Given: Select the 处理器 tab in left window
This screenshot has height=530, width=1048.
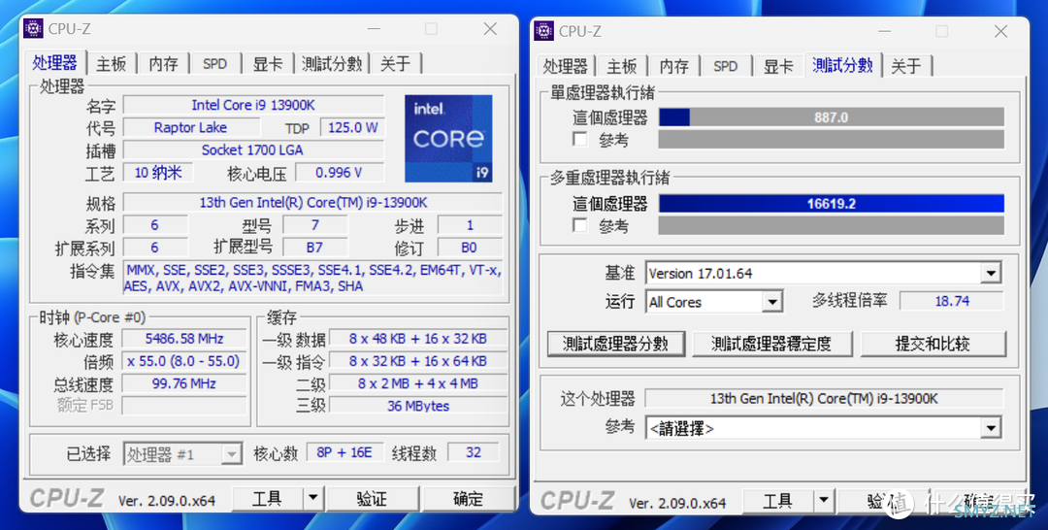Looking at the screenshot, I should point(54,63).
